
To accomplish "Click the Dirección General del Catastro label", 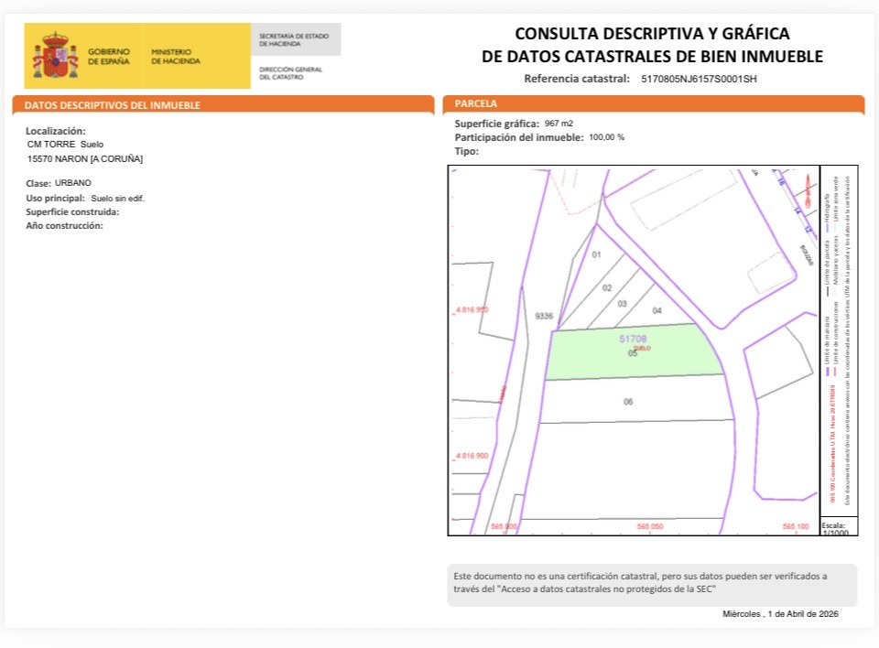I will pyautogui.click(x=290, y=73).
